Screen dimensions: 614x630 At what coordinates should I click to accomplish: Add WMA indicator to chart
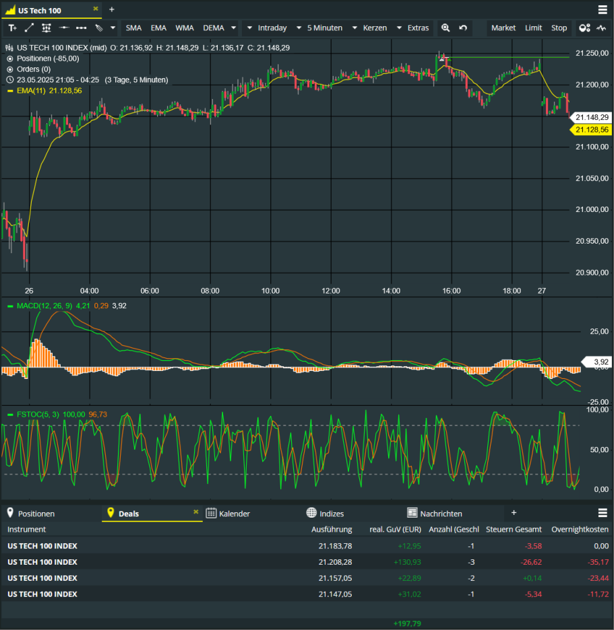pos(185,28)
